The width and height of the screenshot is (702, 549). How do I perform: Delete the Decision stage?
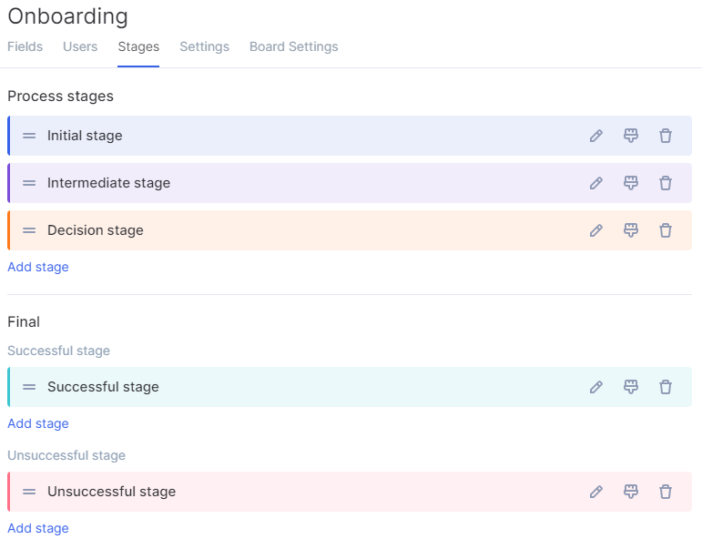pos(666,230)
